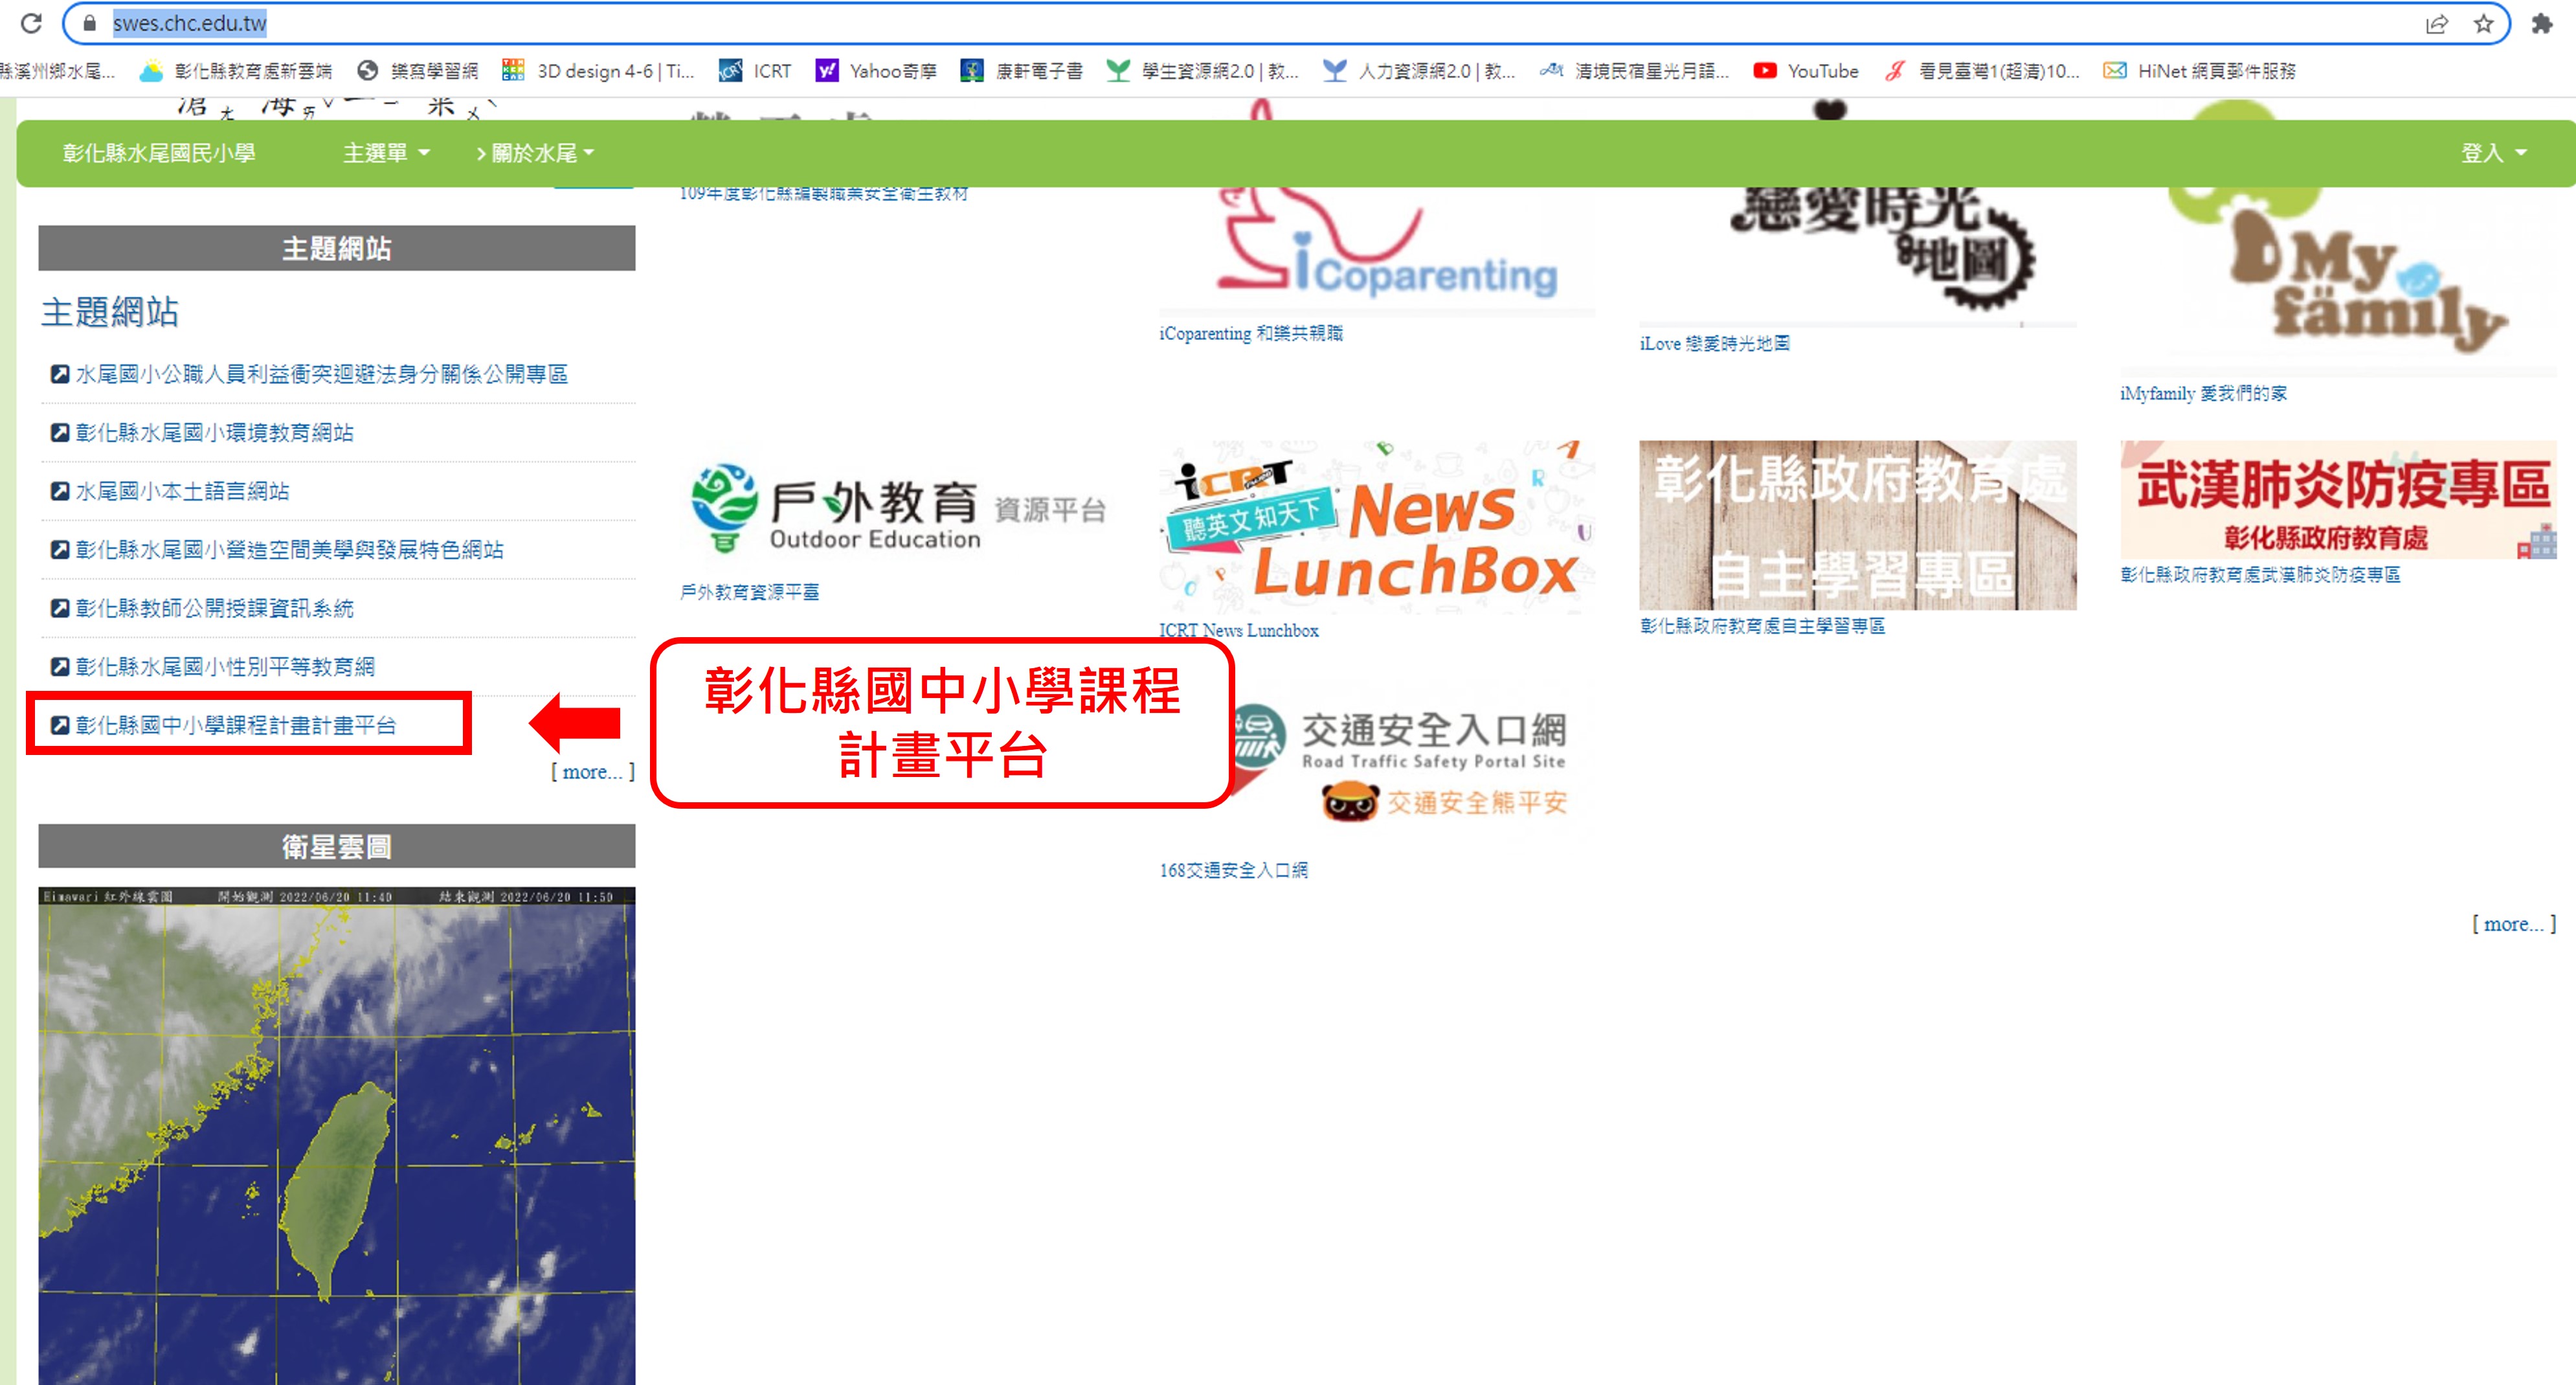Click the more link under 主題網站
The height and width of the screenshot is (1385, 2576).
click(x=592, y=771)
